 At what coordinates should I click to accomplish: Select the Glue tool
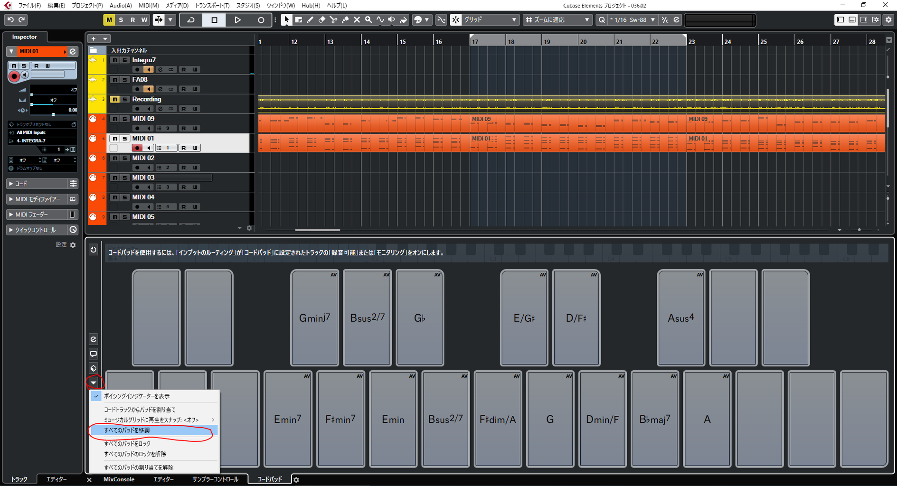coord(345,20)
